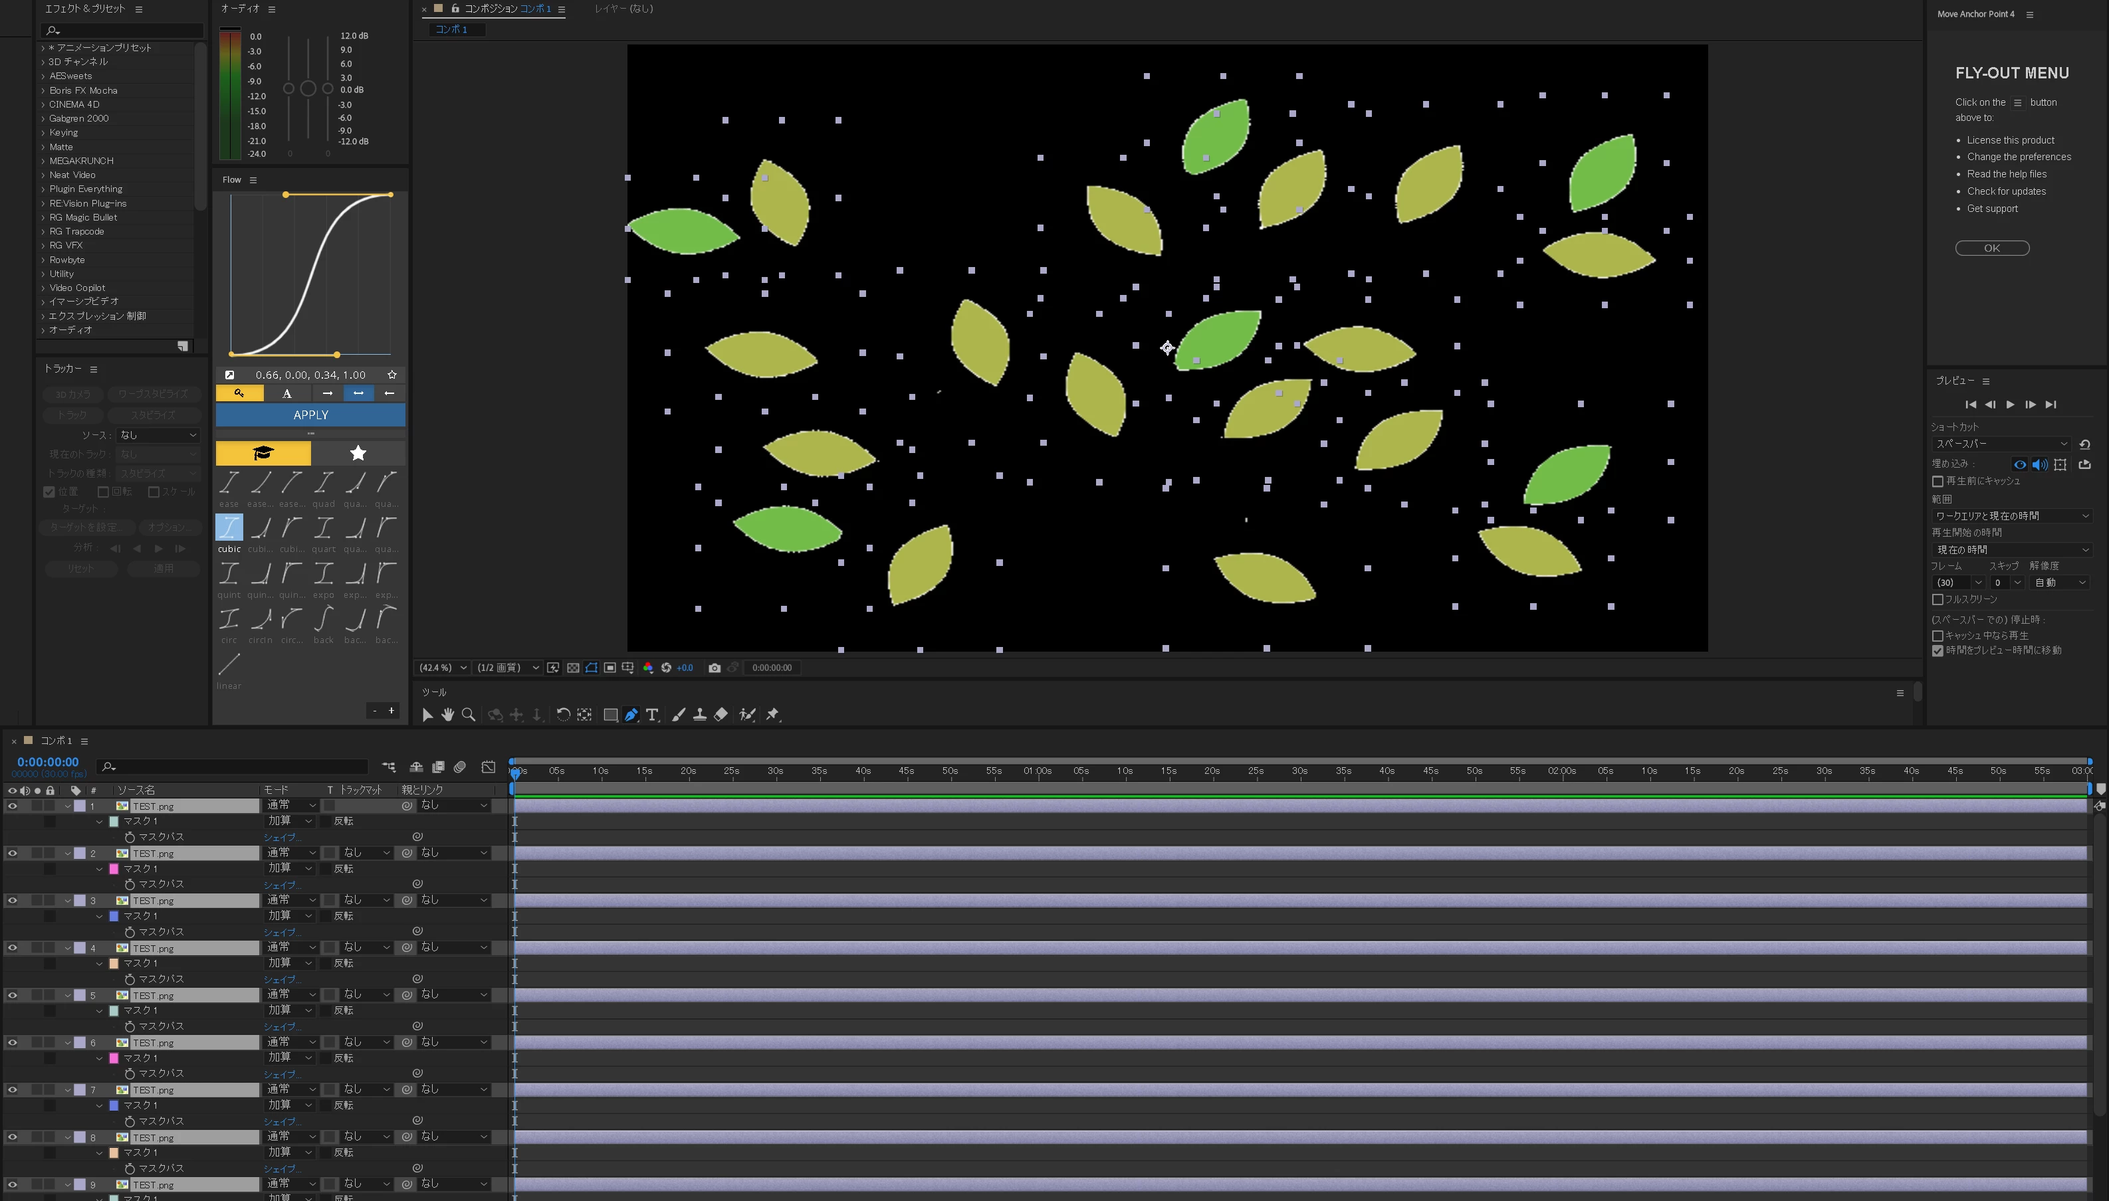The image size is (2109, 1201).
Task: Select the Zoom magnifier tool
Action: point(468,715)
